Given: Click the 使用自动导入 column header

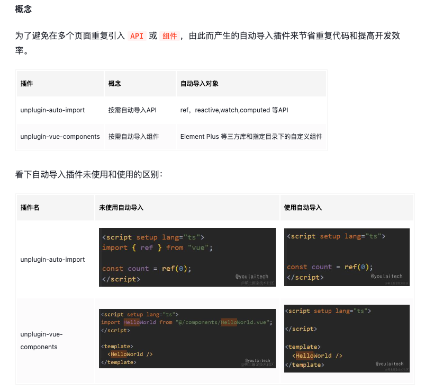Looking at the screenshot, I should pyautogui.click(x=347, y=208).
